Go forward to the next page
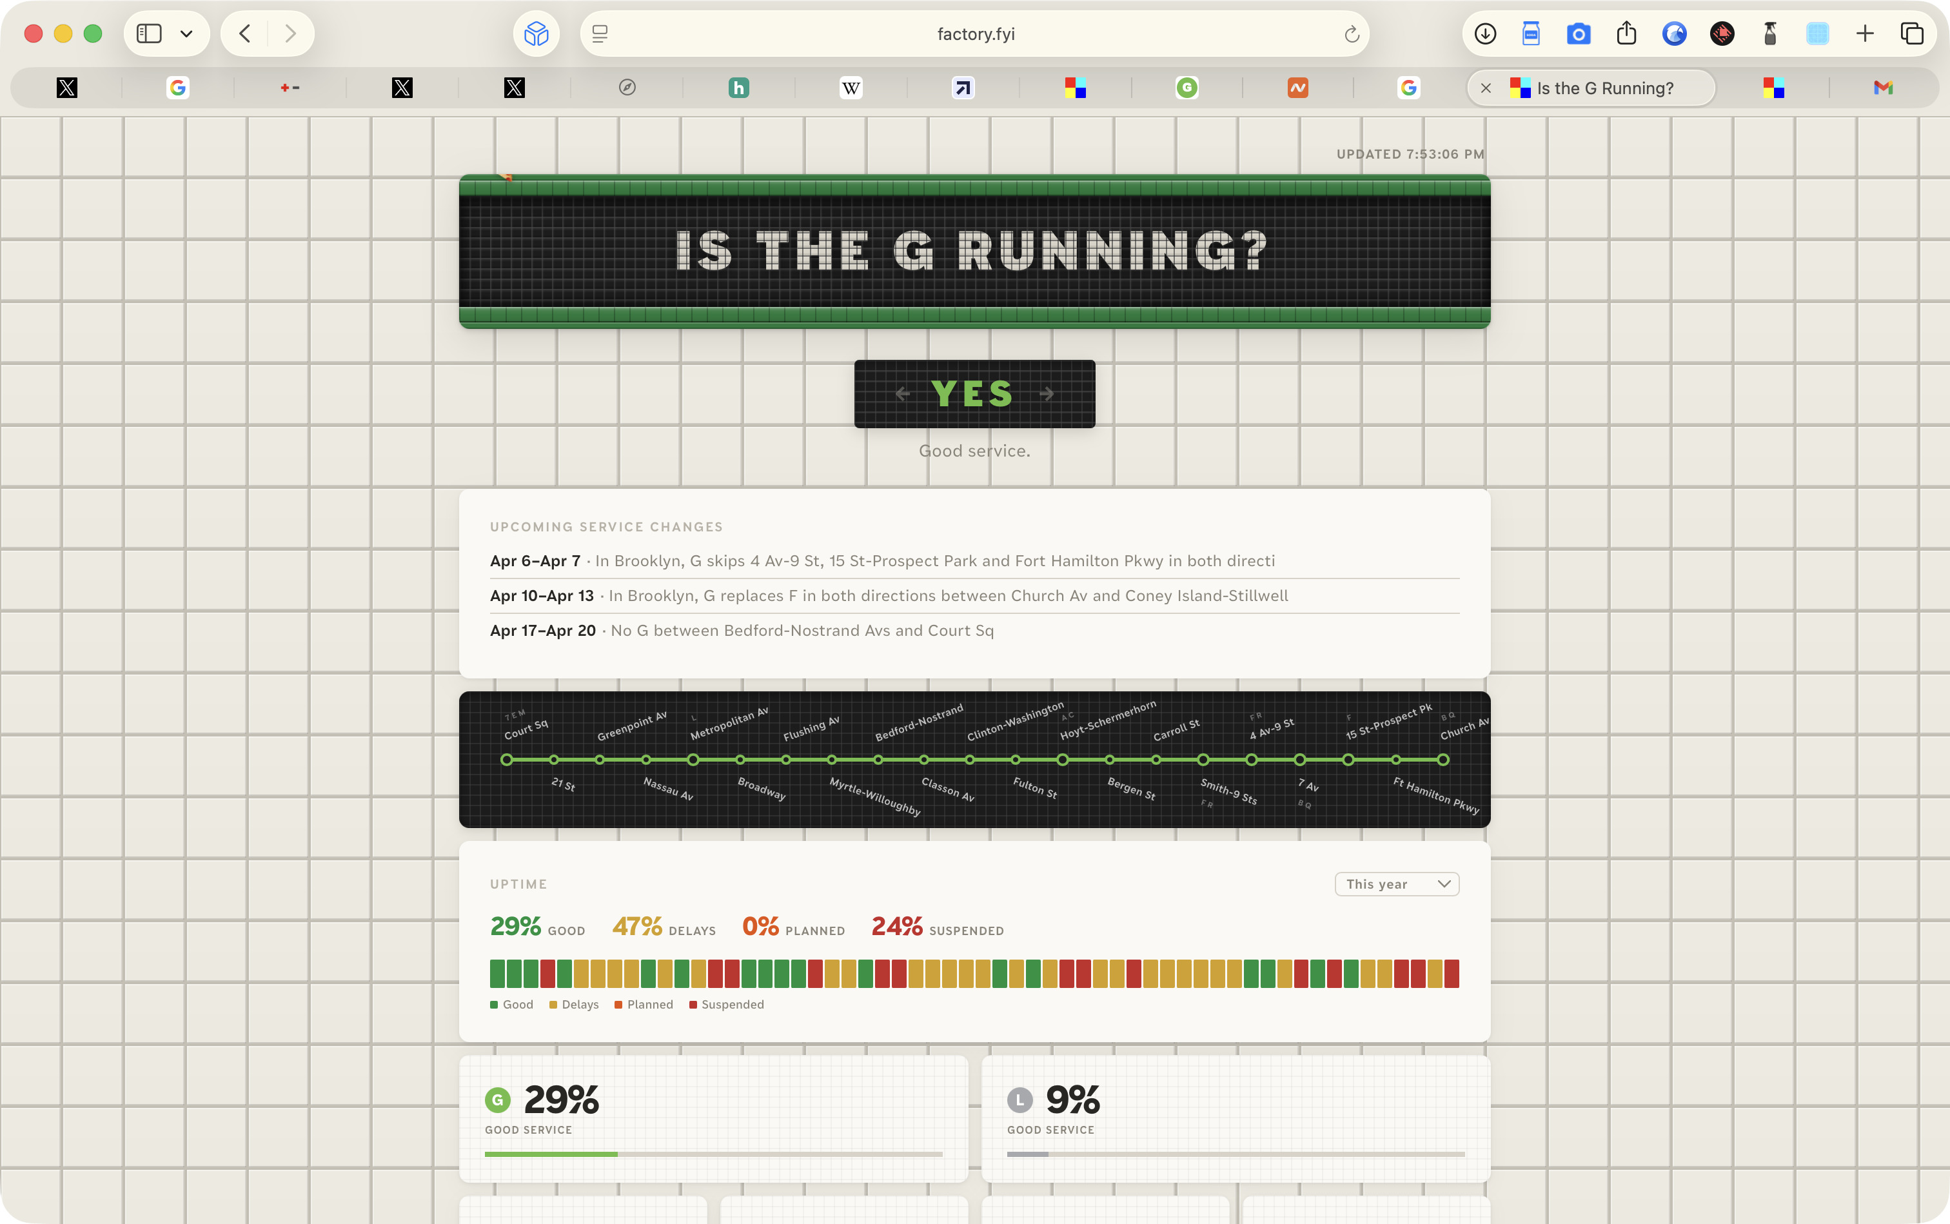 tap(291, 33)
